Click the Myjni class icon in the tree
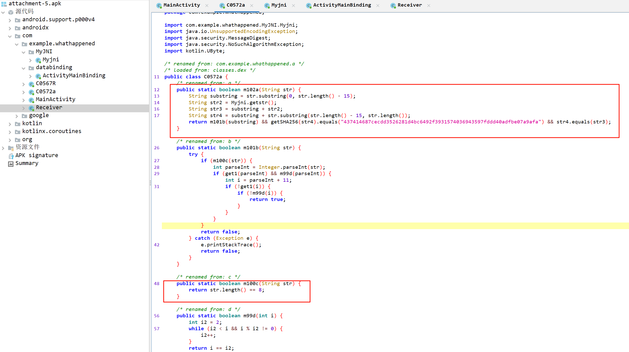Screen dimensions: 629x352 pyautogui.click(x=38, y=60)
